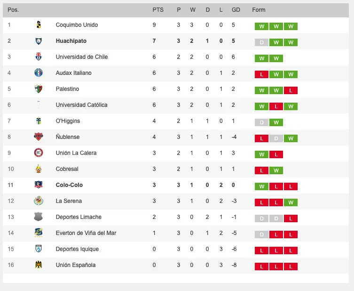
Task: Sort table by PTS column header
Action: (x=158, y=10)
